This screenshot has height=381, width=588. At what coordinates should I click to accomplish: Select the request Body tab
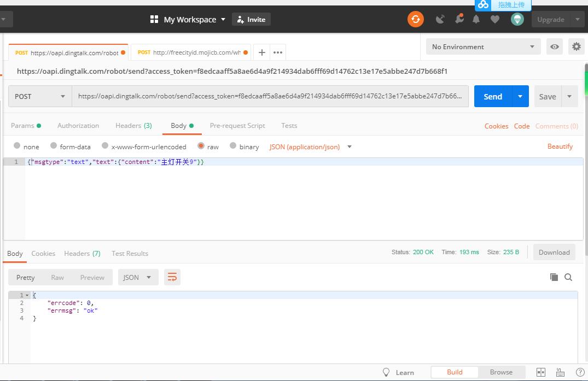[x=182, y=126]
